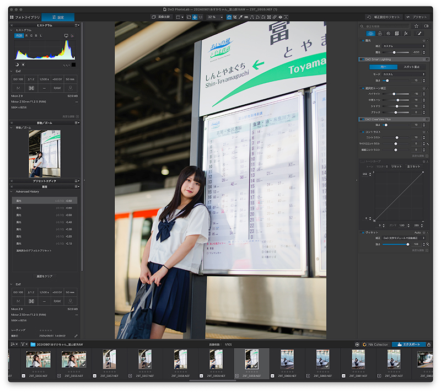Collapse the ヒストグラム section chevron
The image size is (441, 392).
[12, 30]
